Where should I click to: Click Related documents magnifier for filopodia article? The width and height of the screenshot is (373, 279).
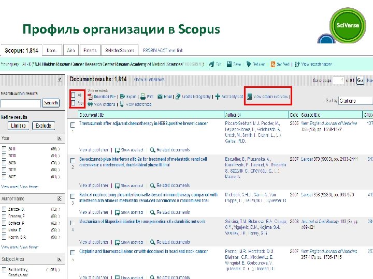153,242
